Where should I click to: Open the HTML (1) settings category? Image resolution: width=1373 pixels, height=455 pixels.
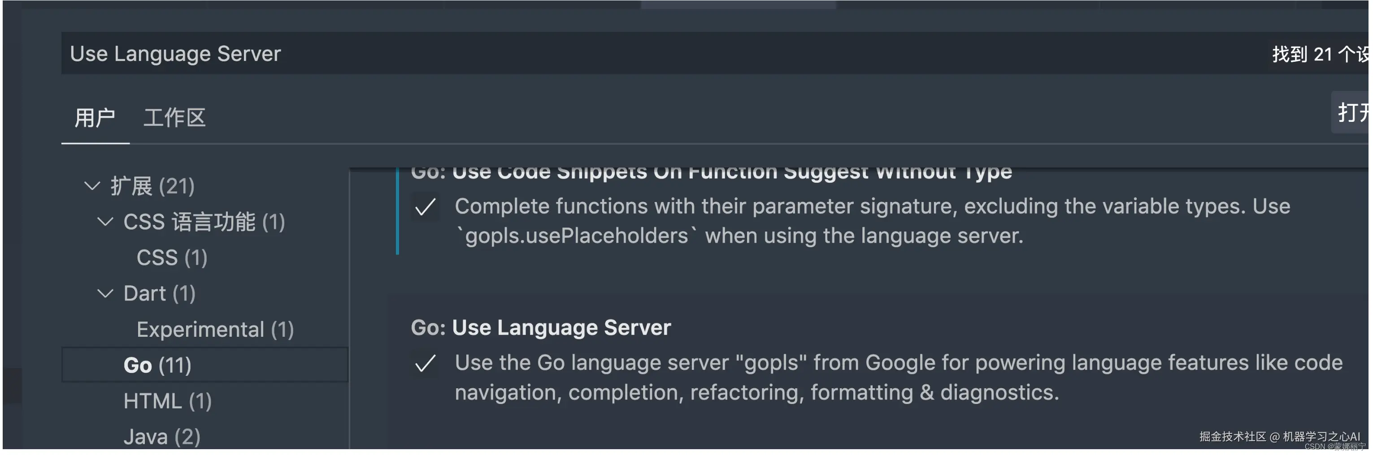click(x=167, y=401)
